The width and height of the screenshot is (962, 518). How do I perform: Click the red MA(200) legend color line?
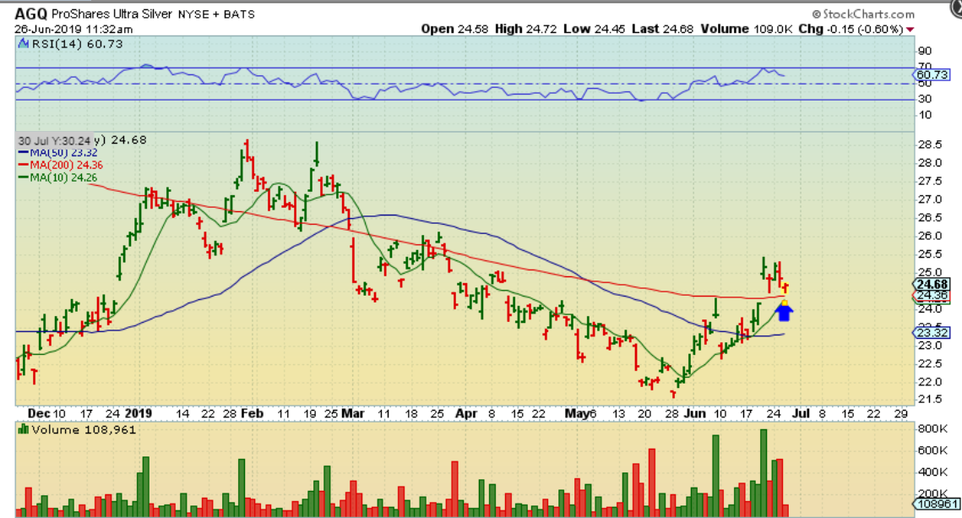pyautogui.click(x=24, y=165)
